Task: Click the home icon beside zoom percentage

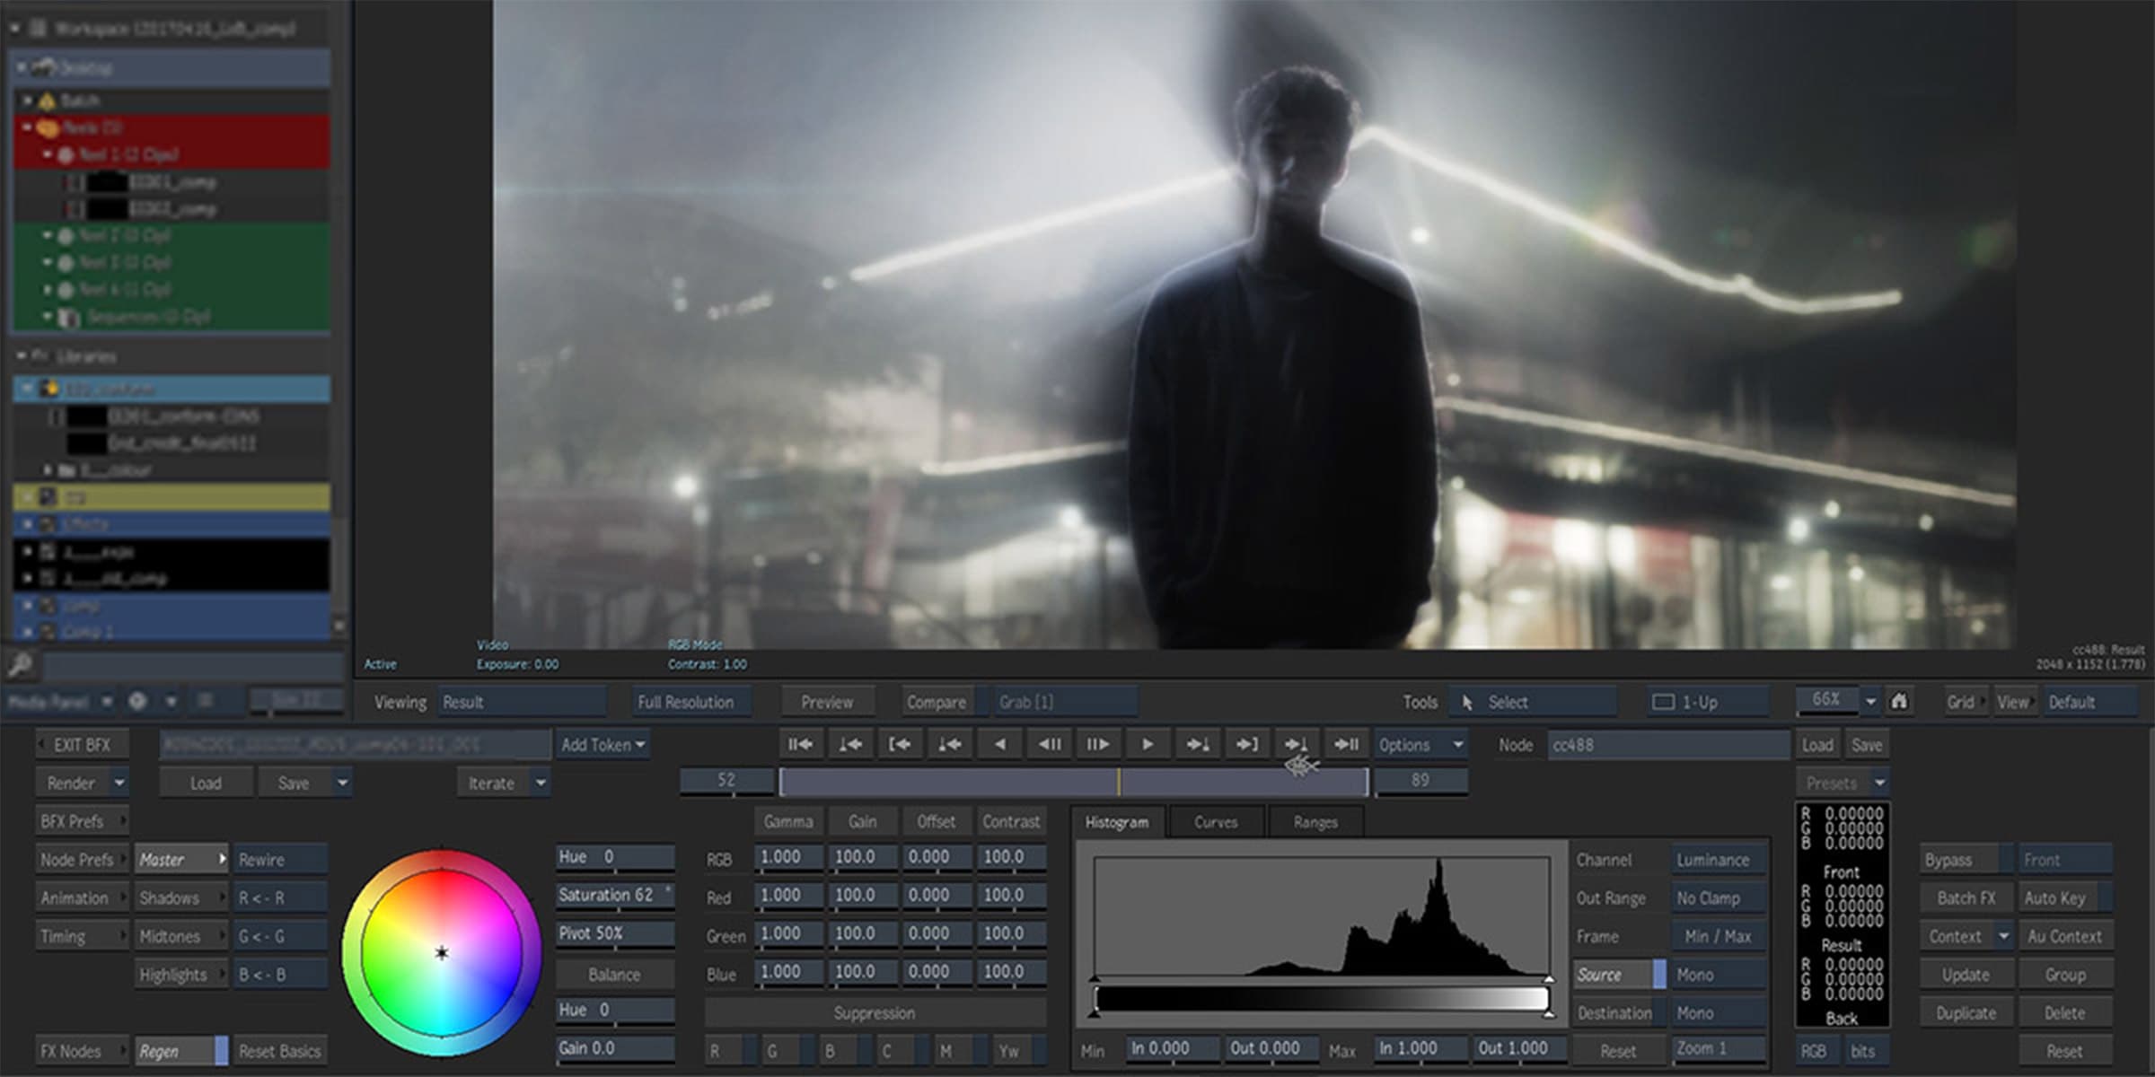Action: 1899,701
